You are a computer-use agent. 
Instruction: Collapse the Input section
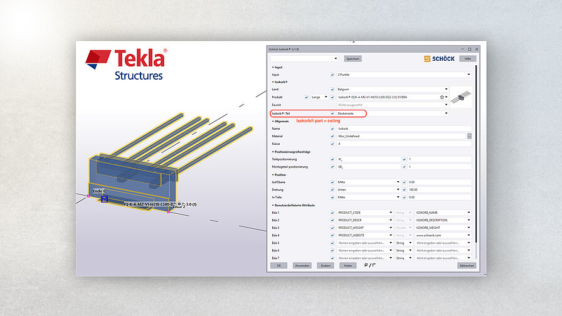pyautogui.click(x=277, y=67)
